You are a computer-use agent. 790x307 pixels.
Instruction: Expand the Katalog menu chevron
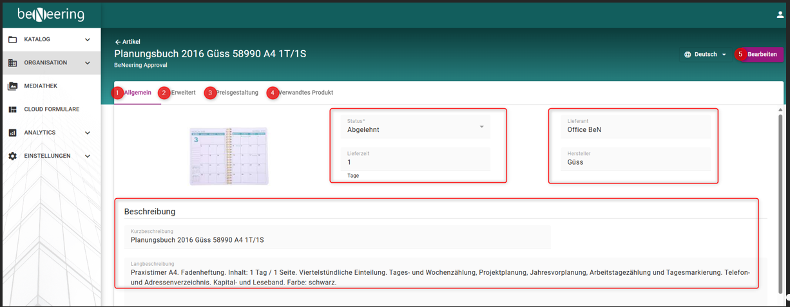click(x=88, y=40)
